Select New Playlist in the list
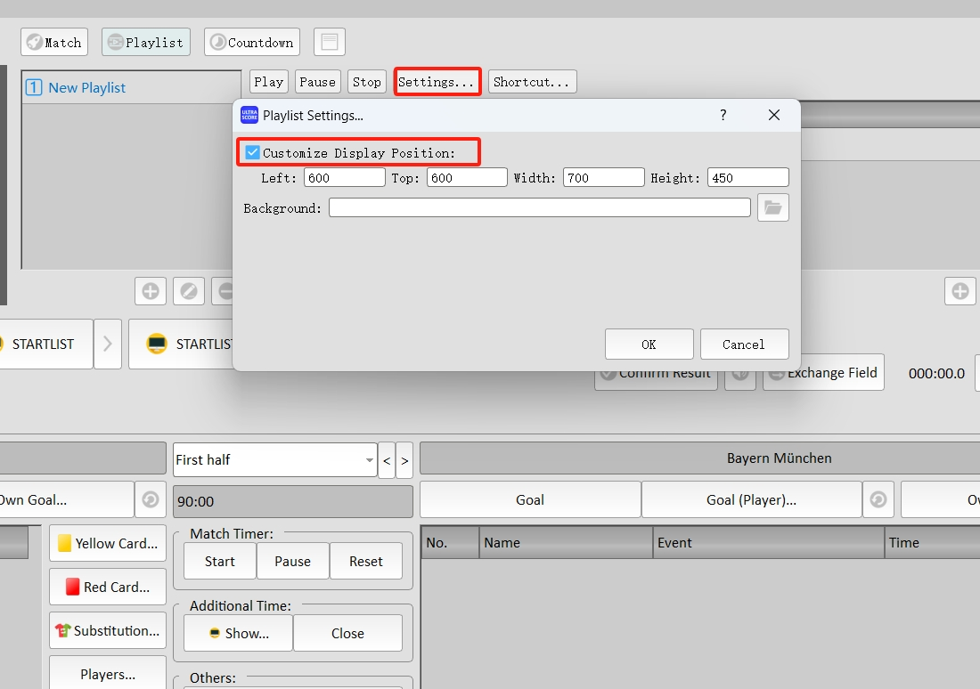Screen dimensions: 980x689 tap(86, 87)
